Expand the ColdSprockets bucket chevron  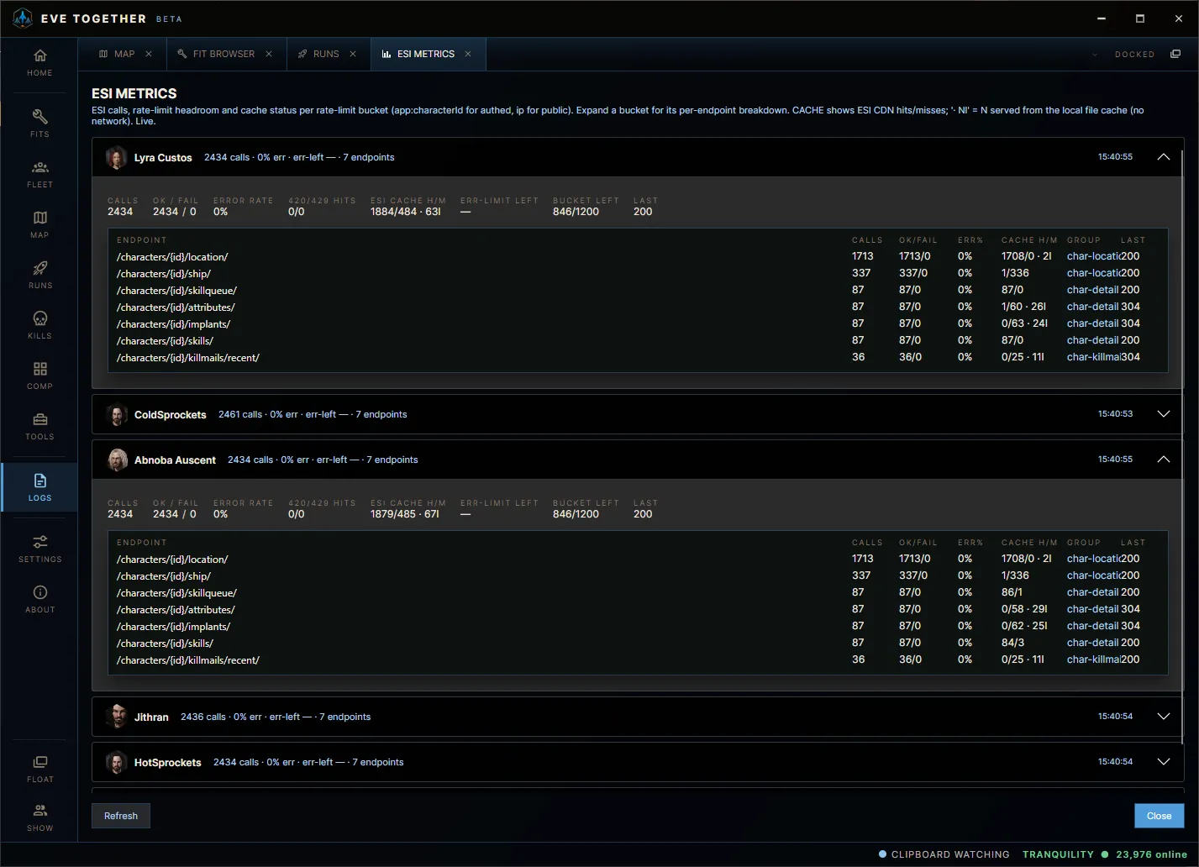coord(1164,414)
